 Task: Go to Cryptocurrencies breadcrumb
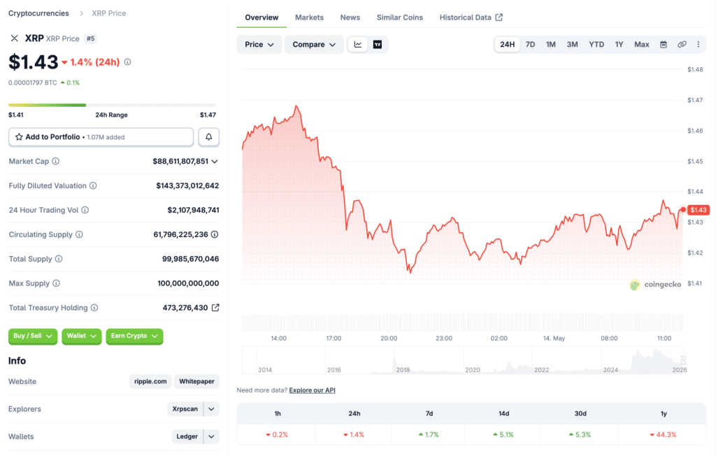tap(39, 13)
